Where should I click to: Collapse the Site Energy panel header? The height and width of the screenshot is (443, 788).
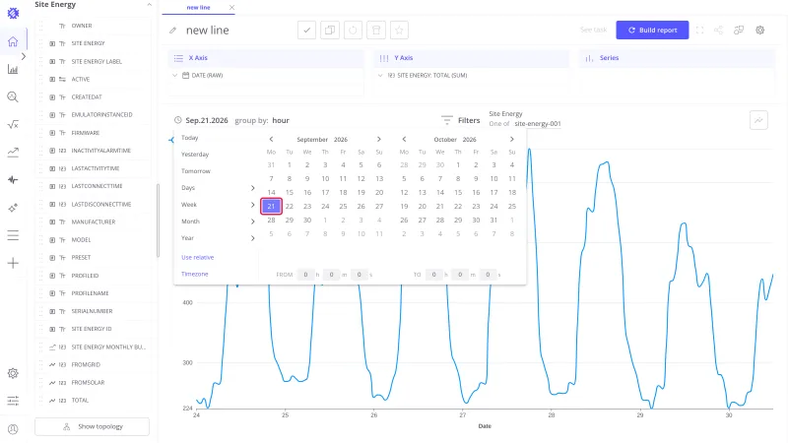point(150,5)
